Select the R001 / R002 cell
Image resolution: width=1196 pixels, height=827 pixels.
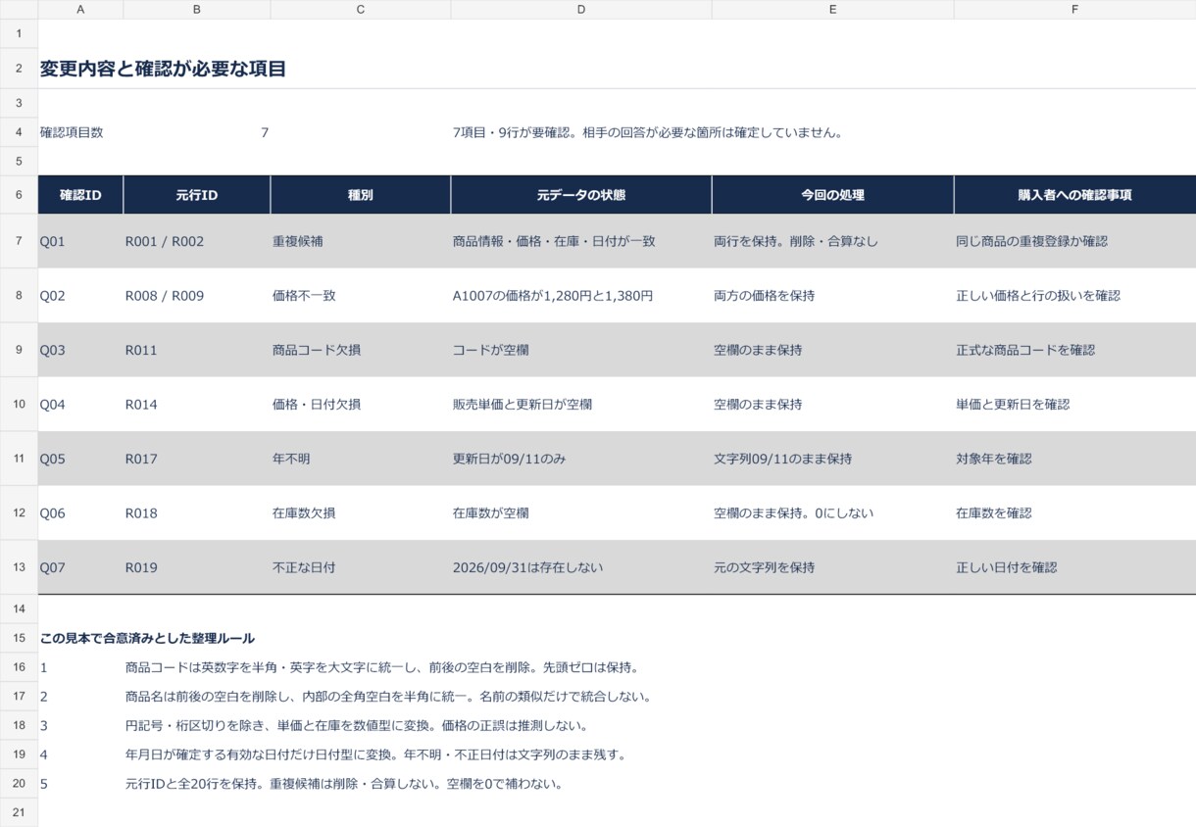tap(197, 241)
